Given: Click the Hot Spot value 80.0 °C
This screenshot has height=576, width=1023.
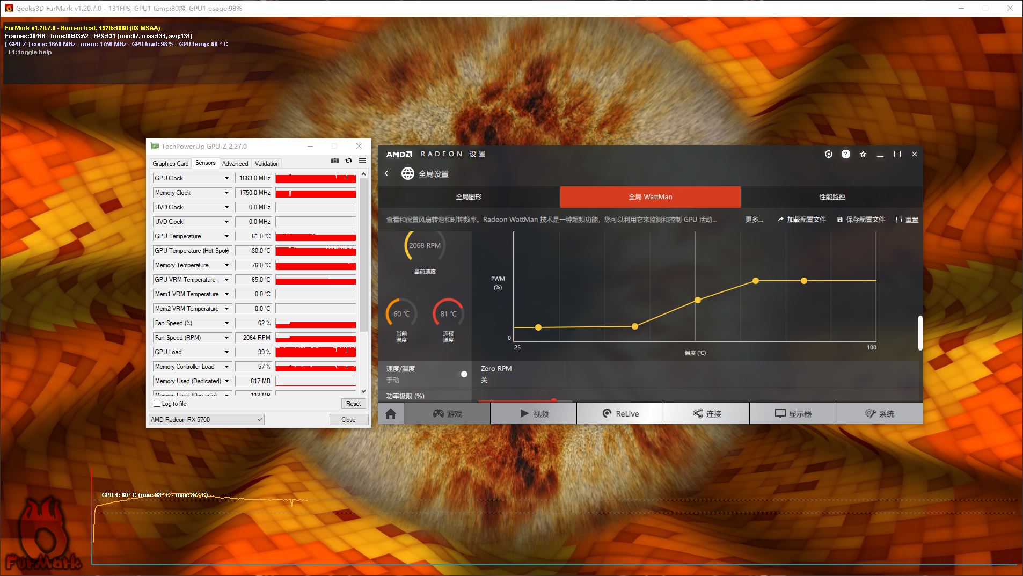Looking at the screenshot, I should pyautogui.click(x=253, y=251).
